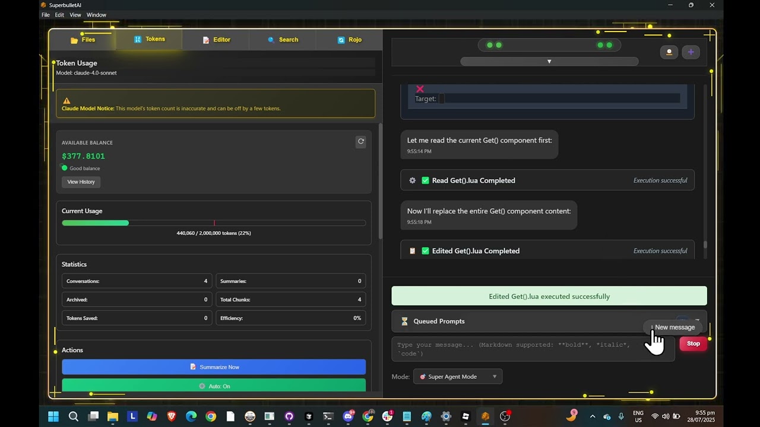Expand the top collapsed panel arrow bar
This screenshot has width=760, height=427.
[x=549, y=62]
